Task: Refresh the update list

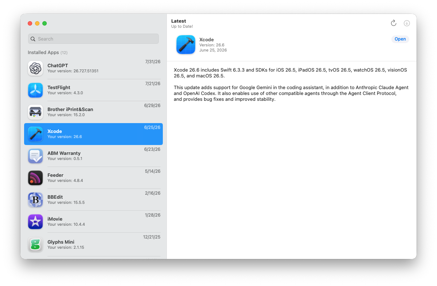Action: pyautogui.click(x=394, y=23)
